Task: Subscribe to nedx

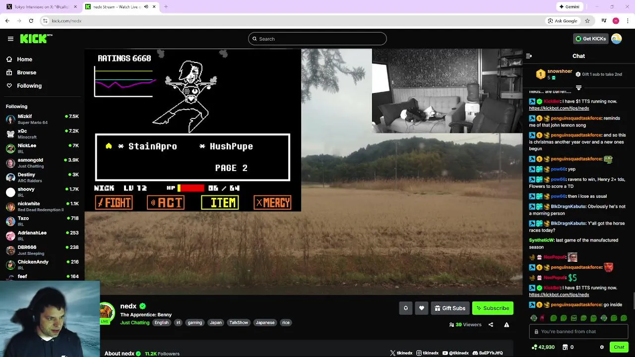Action: click(493, 308)
